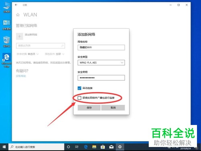Image resolution: width=201 pixels, height=151 pixels.
Task: Open Cortana circle icon on taskbar
Action: (x=68, y=147)
